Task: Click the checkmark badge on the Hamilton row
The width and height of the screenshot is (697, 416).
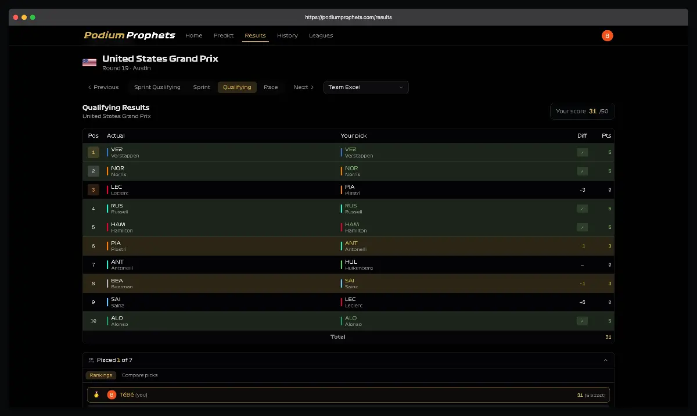Action: click(582, 227)
